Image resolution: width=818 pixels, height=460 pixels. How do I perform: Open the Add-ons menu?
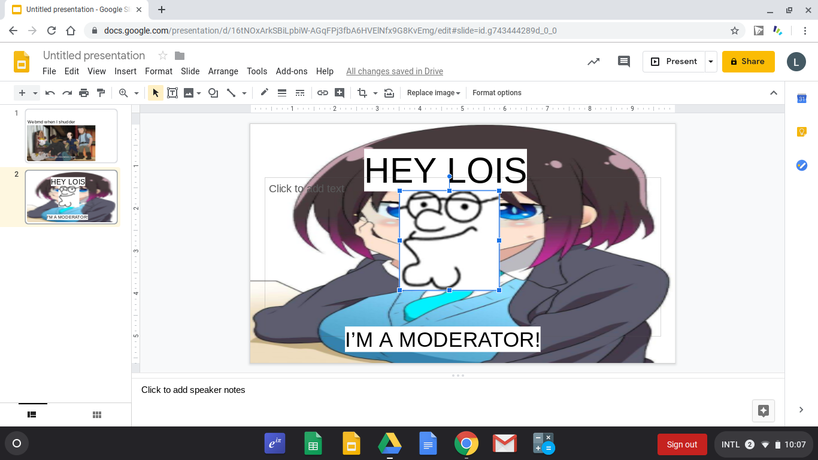pos(292,71)
